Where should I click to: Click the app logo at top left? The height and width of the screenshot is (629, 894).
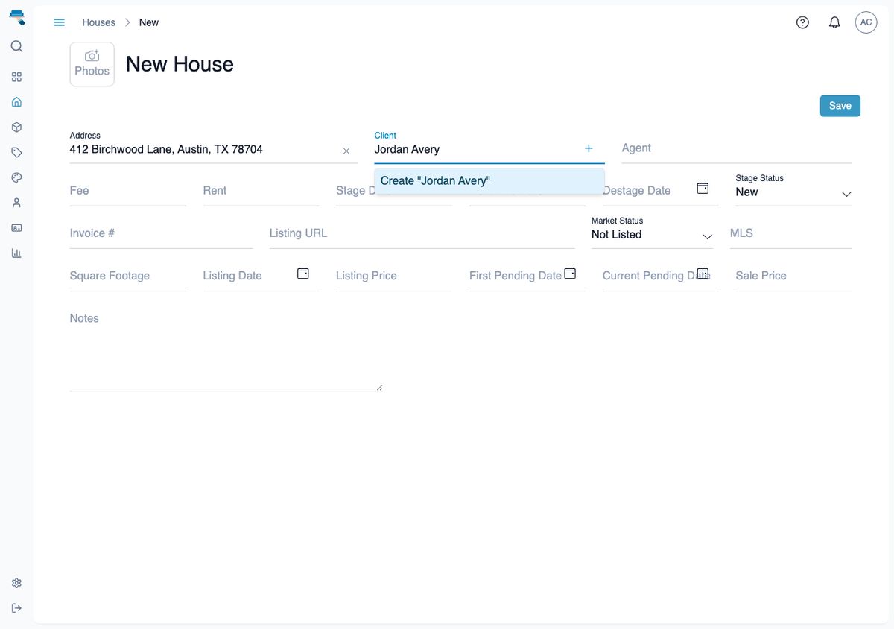16,17
